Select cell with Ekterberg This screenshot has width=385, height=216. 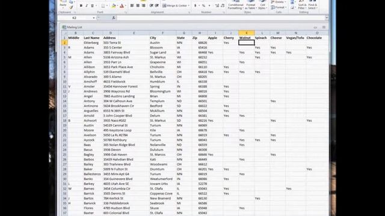point(93,43)
